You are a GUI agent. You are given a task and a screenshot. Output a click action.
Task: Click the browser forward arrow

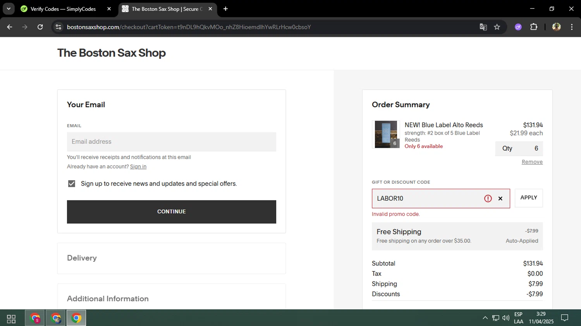click(x=25, y=27)
